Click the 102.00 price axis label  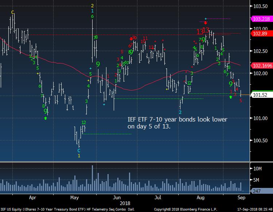[260, 73]
